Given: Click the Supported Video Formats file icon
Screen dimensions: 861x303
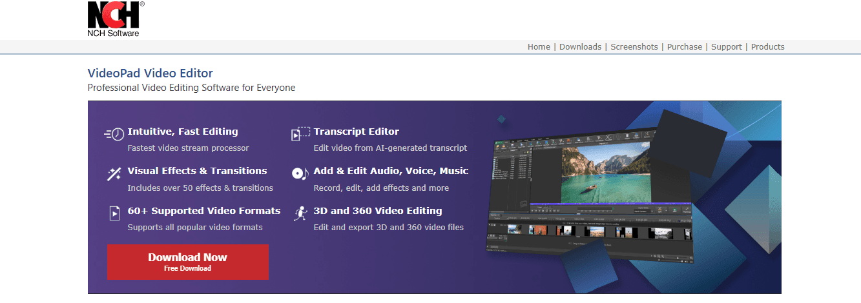Looking at the screenshot, I should [114, 213].
